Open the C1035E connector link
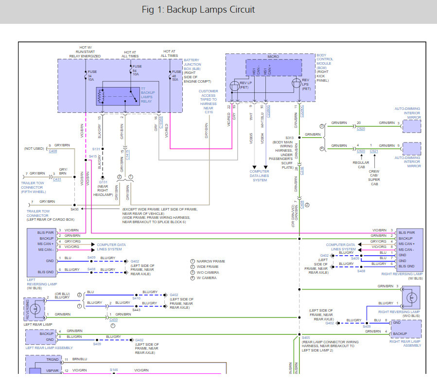The width and height of the screenshot is (437, 387). pyautogui.click(x=160, y=123)
